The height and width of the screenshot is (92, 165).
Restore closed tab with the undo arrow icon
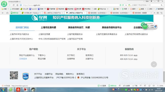(161, 13)
